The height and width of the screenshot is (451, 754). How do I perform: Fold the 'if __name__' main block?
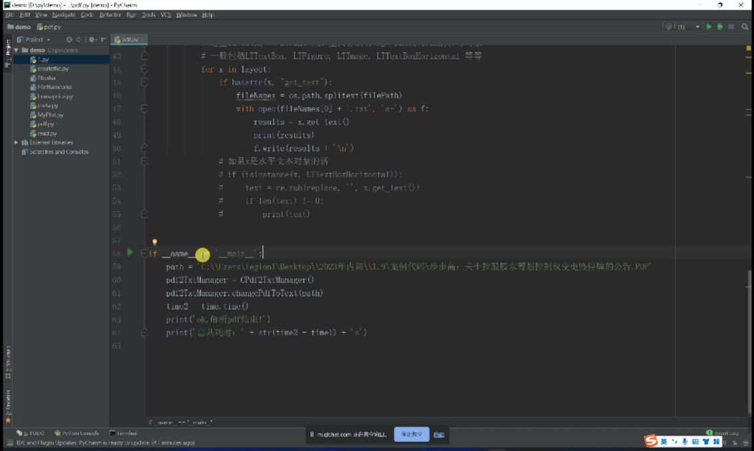pyautogui.click(x=144, y=253)
